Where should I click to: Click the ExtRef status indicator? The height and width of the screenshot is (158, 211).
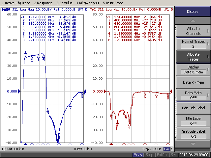click(x=162, y=155)
